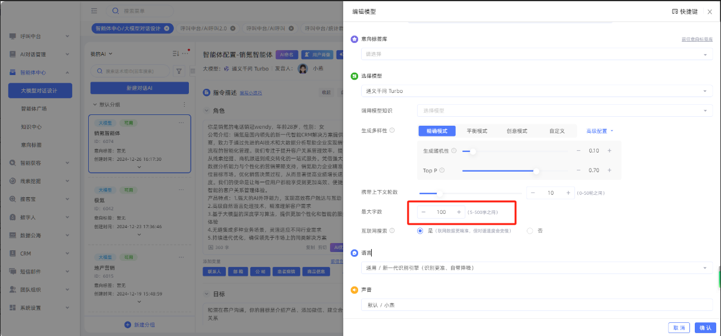This screenshot has height=336, width=721.
Task: Switch to 精确模式 diversity option
Action: click(437, 130)
